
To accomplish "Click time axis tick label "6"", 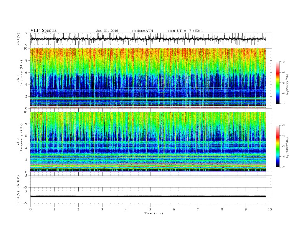I will point(174,209).
